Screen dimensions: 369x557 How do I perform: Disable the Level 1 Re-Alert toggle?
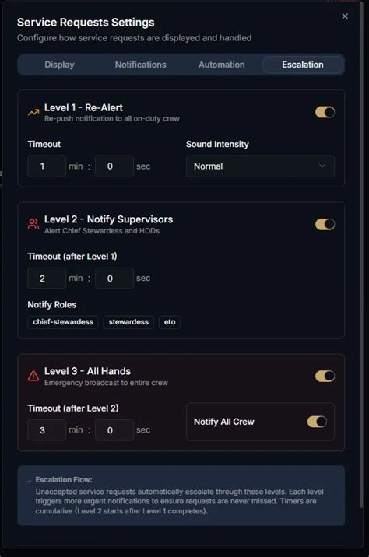[x=325, y=112]
